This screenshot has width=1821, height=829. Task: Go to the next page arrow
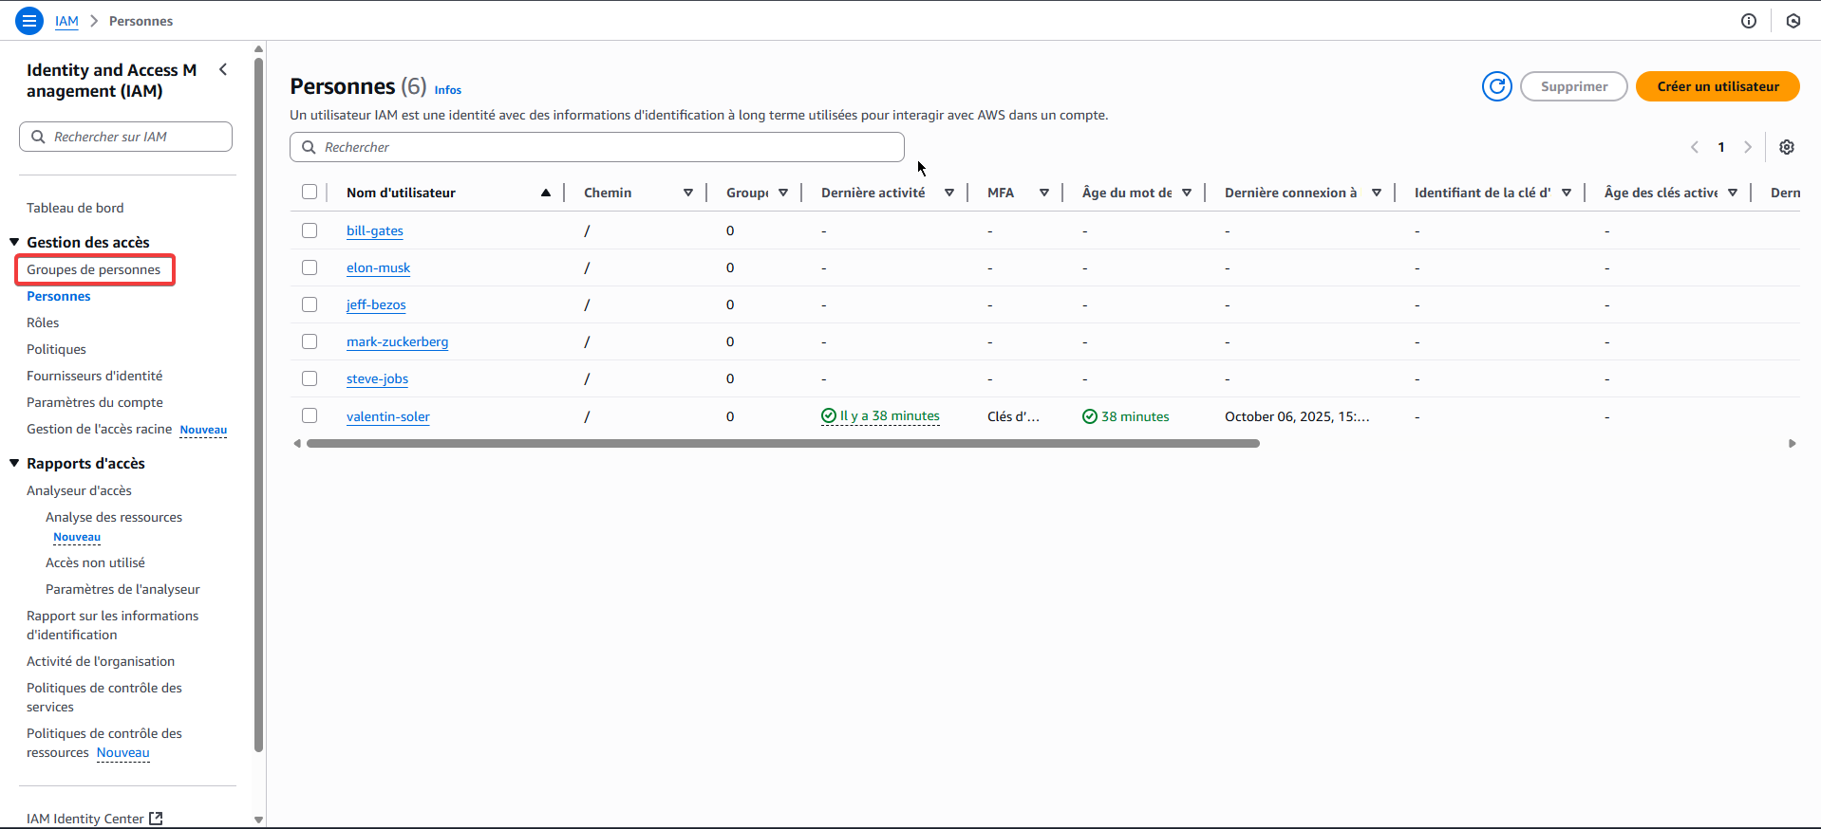tap(1748, 147)
